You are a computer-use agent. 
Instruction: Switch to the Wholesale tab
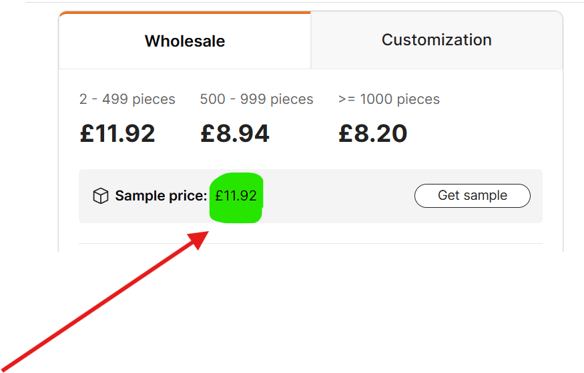click(185, 41)
